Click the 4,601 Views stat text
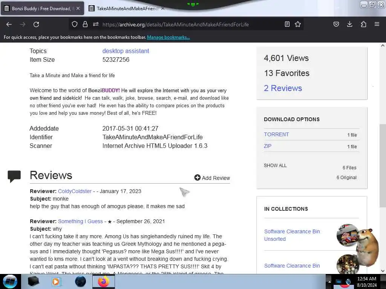Screen dimensions: 386x289 tap(286, 58)
